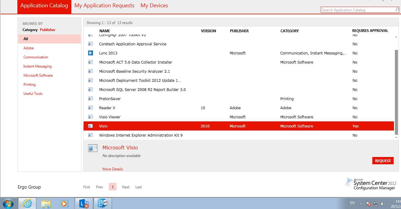The width and height of the screenshot is (401, 209).
Task: Go to Prev page
Action: pos(99,187)
